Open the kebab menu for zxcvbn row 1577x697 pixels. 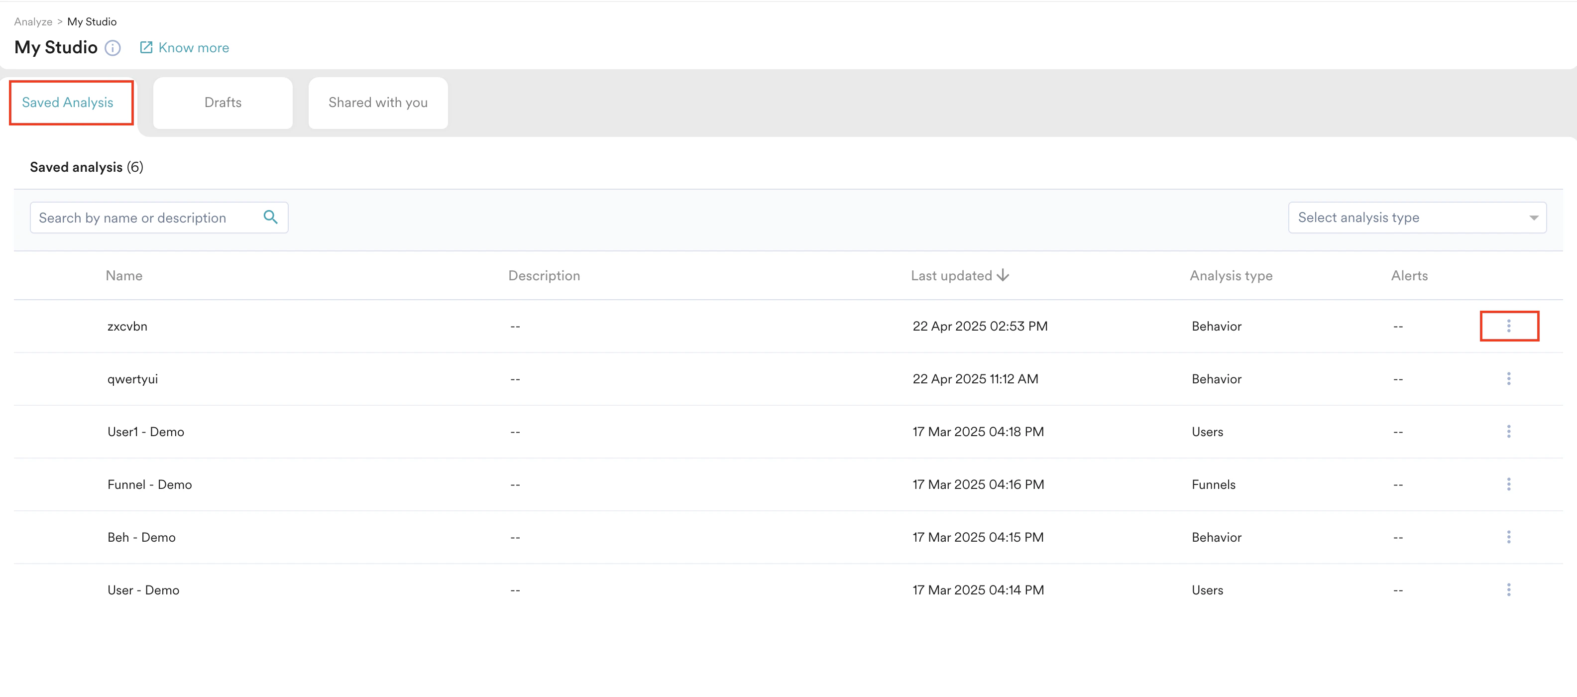pos(1509,326)
